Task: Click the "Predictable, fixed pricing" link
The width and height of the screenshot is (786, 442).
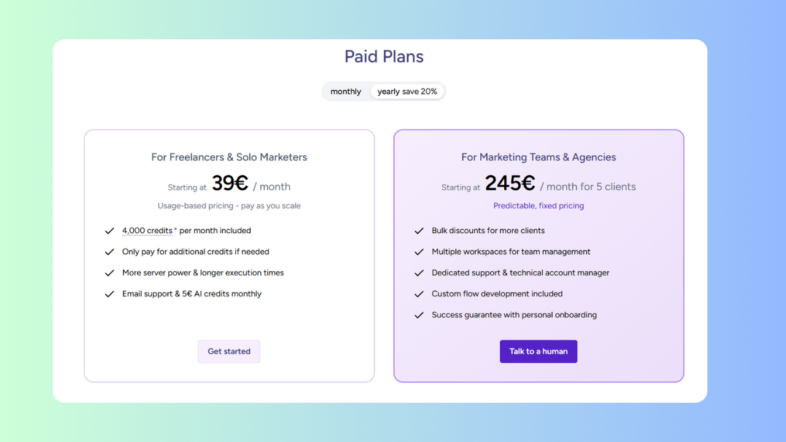Action: click(539, 206)
